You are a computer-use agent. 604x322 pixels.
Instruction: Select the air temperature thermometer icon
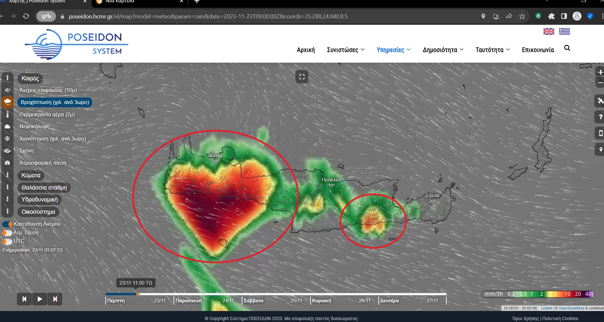(x=7, y=115)
